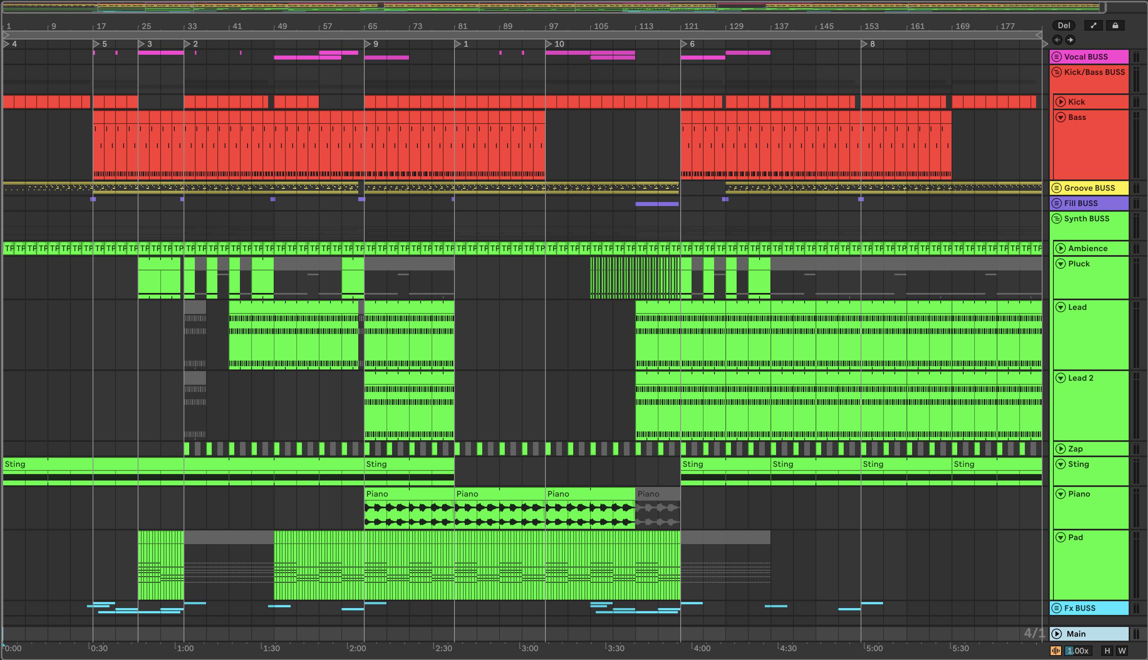Unfold the Ambience track
The image size is (1148, 660).
[x=1061, y=248]
